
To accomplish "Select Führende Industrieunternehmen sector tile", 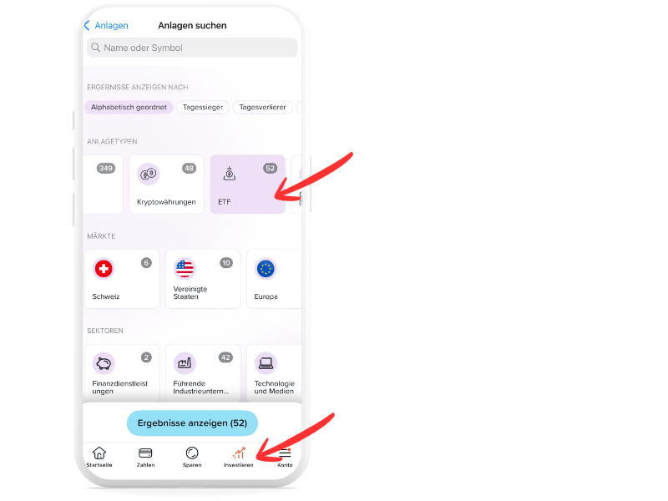I will pos(203,372).
